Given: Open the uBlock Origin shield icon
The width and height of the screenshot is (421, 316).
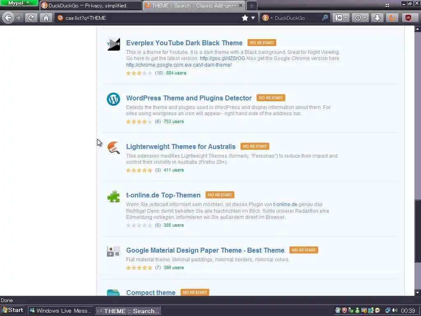Looking at the screenshot, I should 408,18.
